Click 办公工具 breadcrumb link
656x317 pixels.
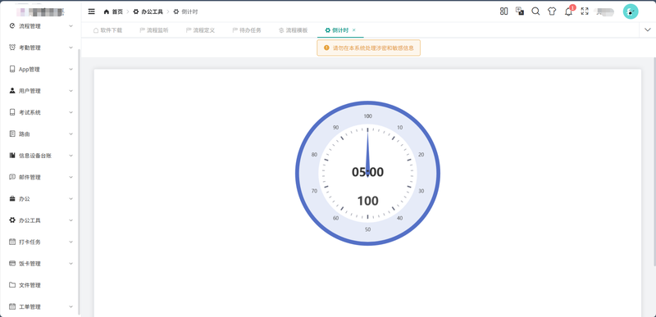coord(152,11)
